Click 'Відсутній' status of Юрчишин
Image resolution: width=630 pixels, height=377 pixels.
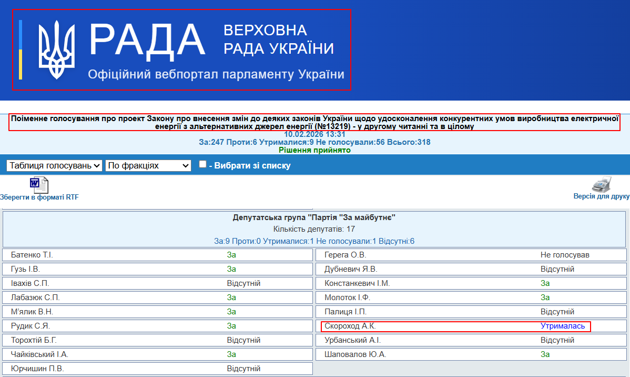(243, 369)
